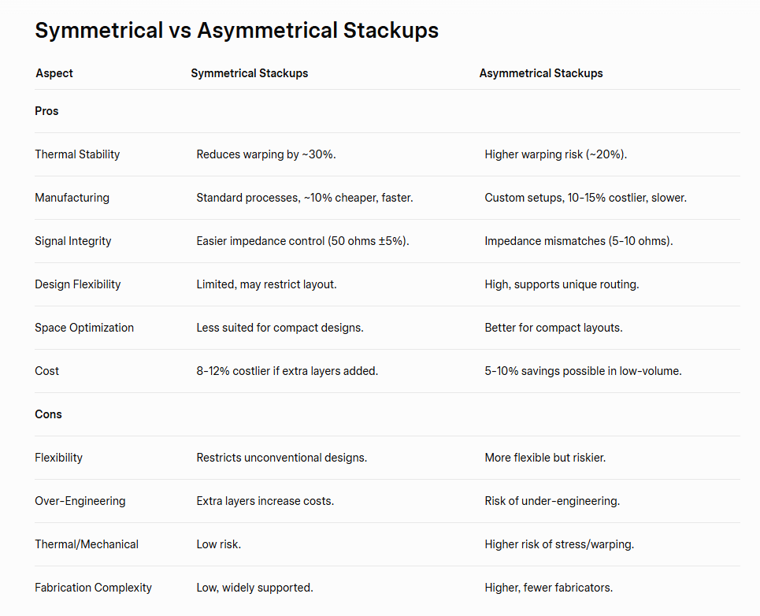Click the Fabrication Complexity row label

[x=93, y=588]
